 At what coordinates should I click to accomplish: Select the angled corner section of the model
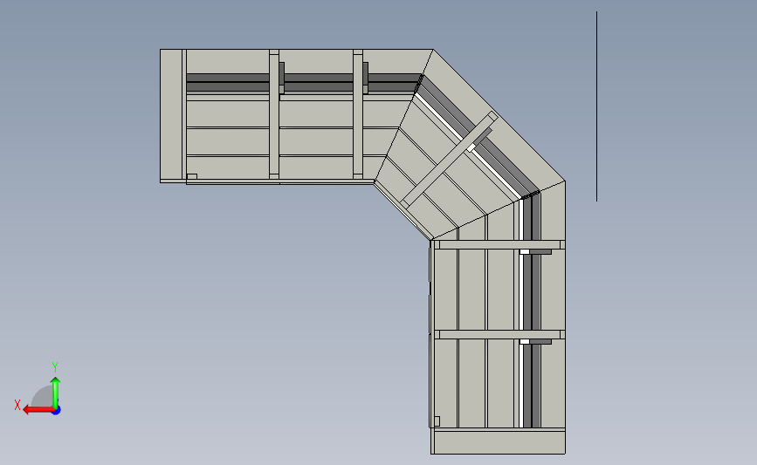(470, 145)
